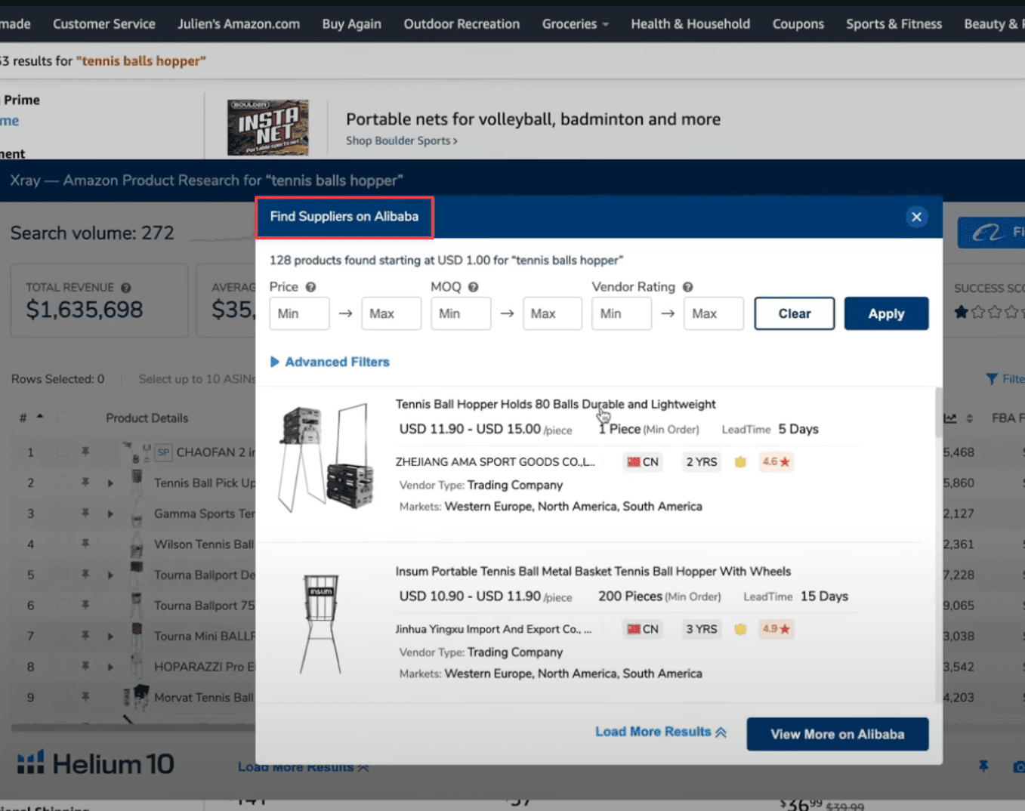
Task: Sort by the # column arrow
Action: [x=40, y=417]
